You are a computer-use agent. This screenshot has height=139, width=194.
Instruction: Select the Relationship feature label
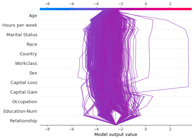(23, 121)
